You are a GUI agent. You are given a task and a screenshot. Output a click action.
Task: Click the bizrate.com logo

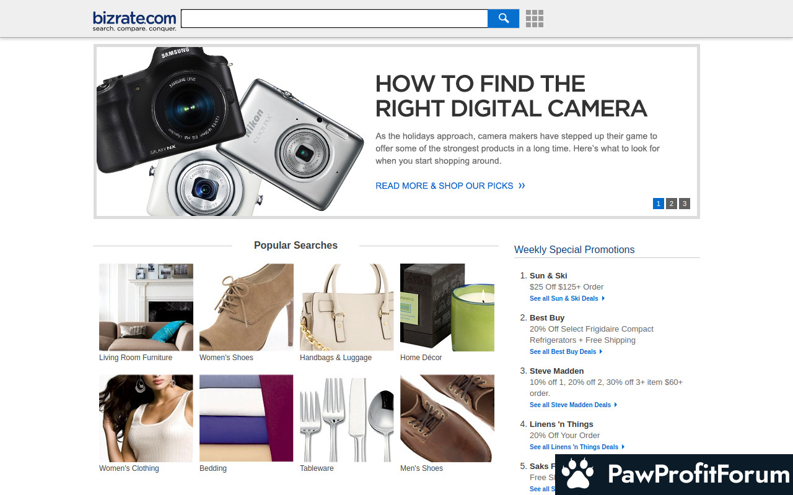tap(134, 20)
